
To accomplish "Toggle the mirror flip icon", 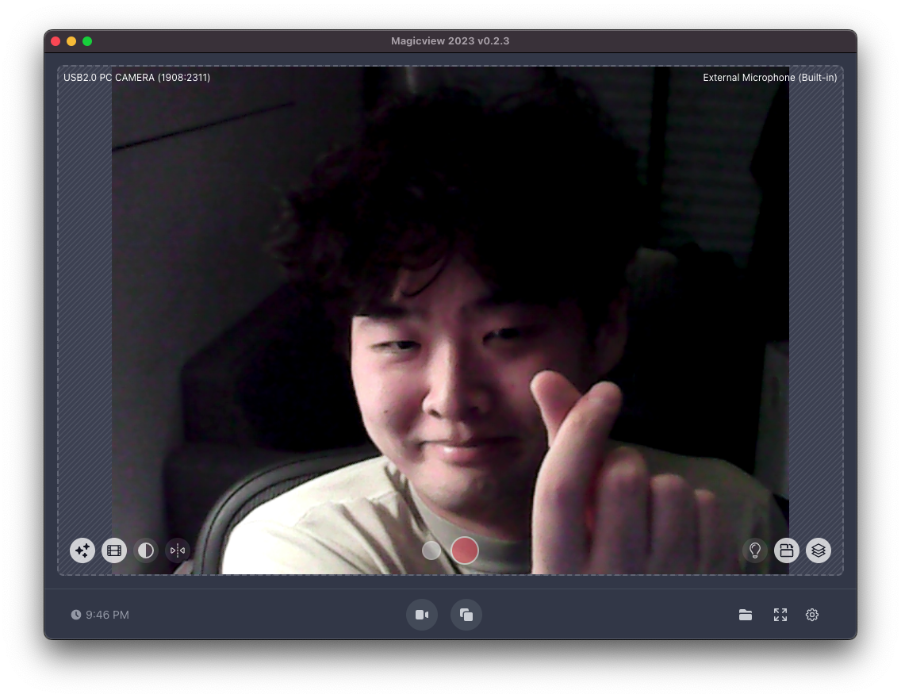I will [x=178, y=550].
